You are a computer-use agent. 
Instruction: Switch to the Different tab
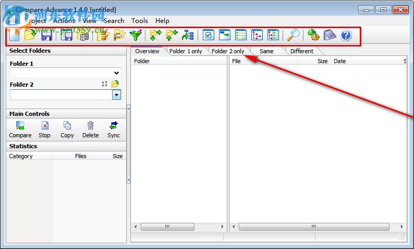pyautogui.click(x=302, y=51)
